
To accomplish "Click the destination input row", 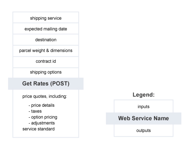I will (x=46, y=40).
